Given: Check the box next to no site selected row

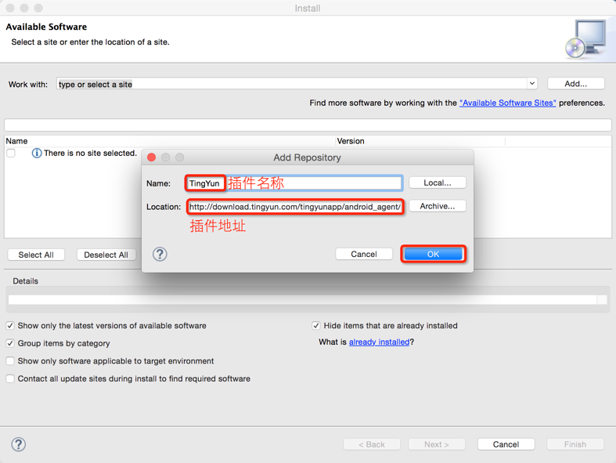Looking at the screenshot, I should 11,154.
